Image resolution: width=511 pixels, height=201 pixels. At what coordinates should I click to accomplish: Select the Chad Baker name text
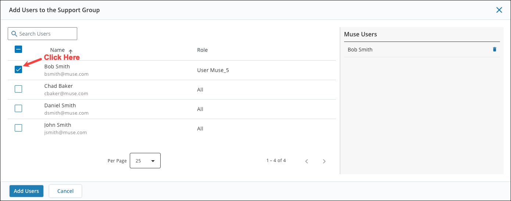(x=58, y=86)
